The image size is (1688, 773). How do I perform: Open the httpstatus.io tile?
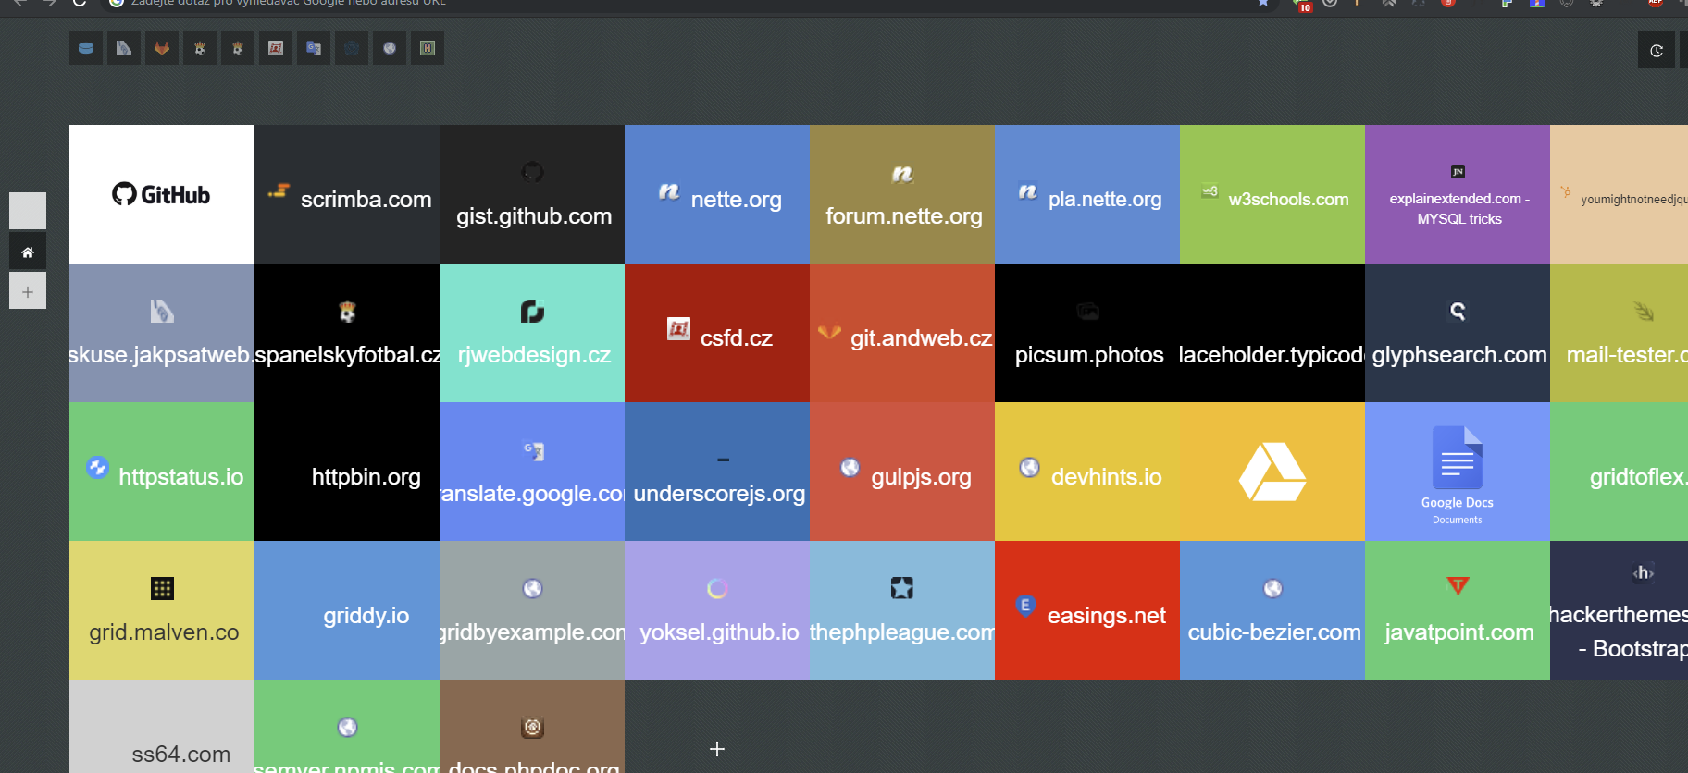coord(162,472)
